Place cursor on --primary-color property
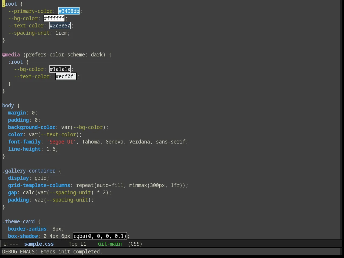 click(30, 11)
